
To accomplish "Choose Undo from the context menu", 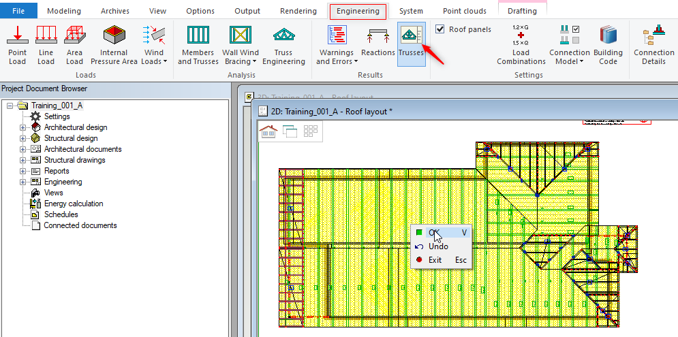I will point(438,246).
